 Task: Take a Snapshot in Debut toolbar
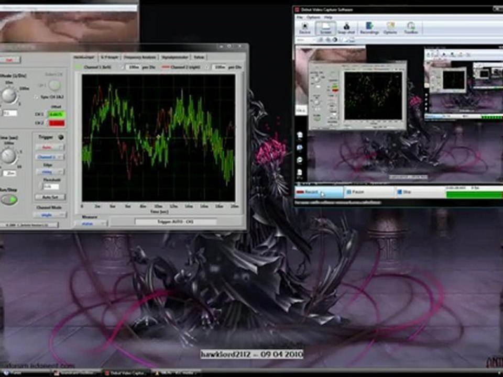346,28
